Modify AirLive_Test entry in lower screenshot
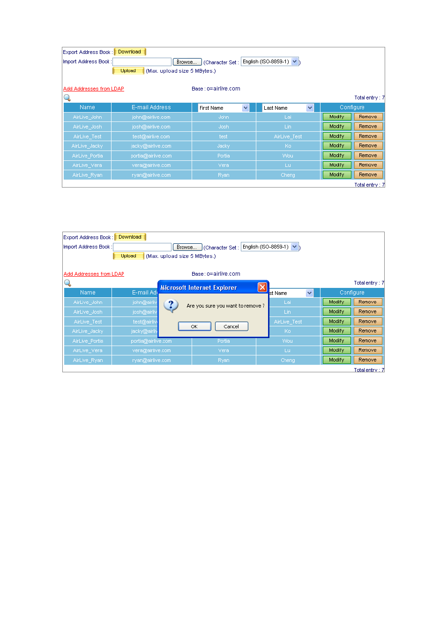This screenshot has height=633, width=447. [x=337, y=321]
